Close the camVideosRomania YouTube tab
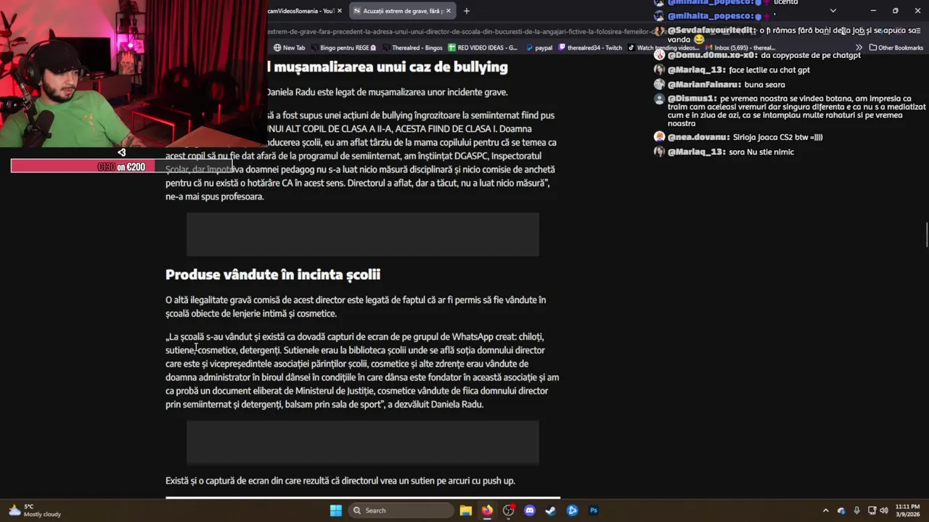 [339, 11]
